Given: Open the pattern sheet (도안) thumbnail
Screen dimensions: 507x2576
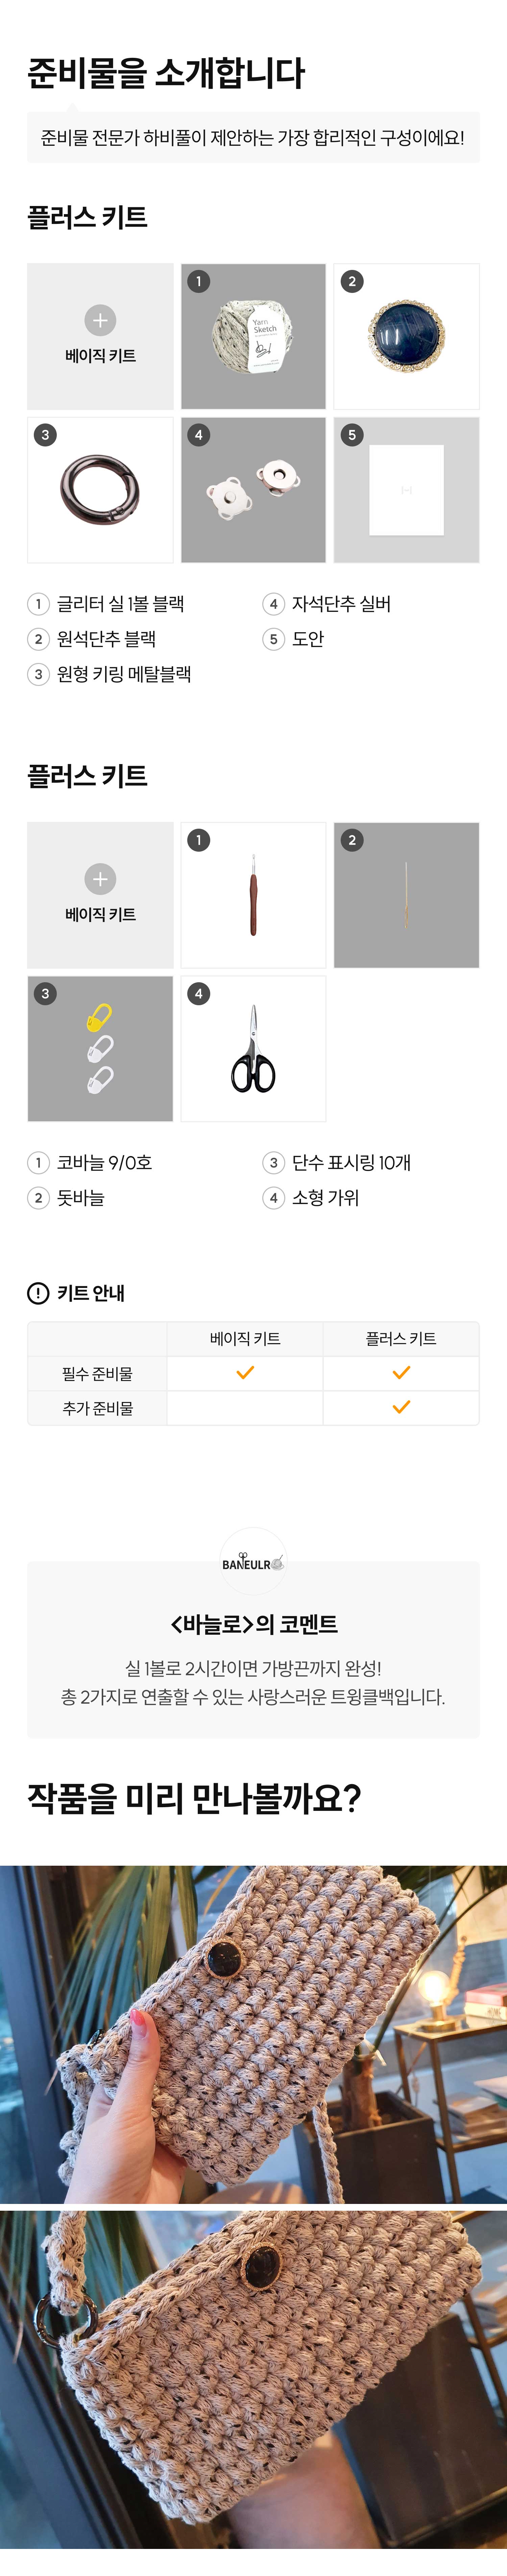Looking at the screenshot, I should [406, 490].
